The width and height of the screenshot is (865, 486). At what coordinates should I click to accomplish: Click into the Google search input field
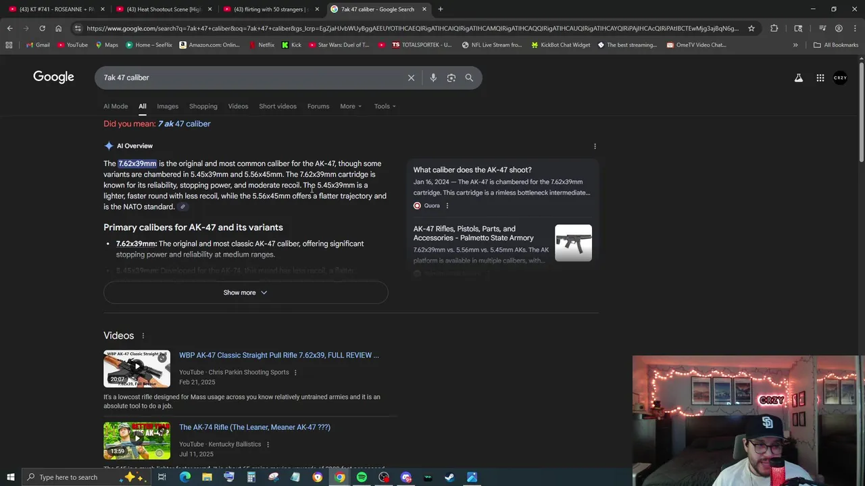click(x=250, y=78)
